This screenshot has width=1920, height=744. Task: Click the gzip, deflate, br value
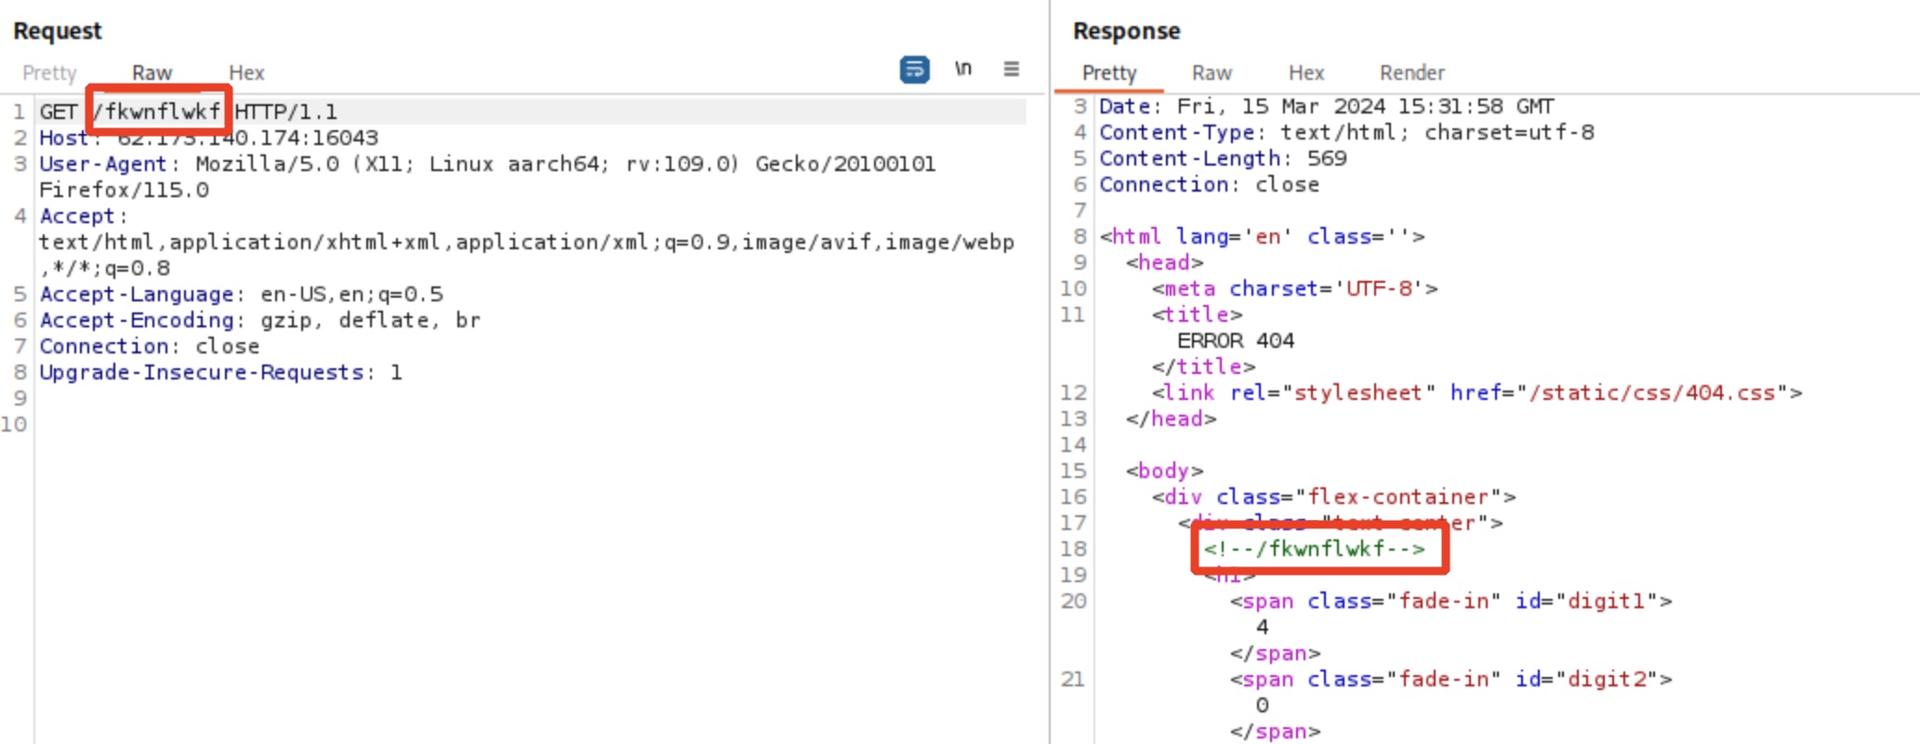click(x=370, y=320)
